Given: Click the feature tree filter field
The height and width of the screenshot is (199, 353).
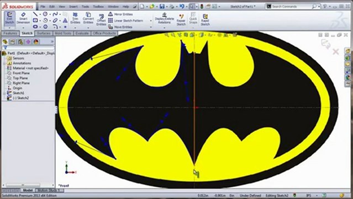Looking at the screenshot, I should 28,48.
